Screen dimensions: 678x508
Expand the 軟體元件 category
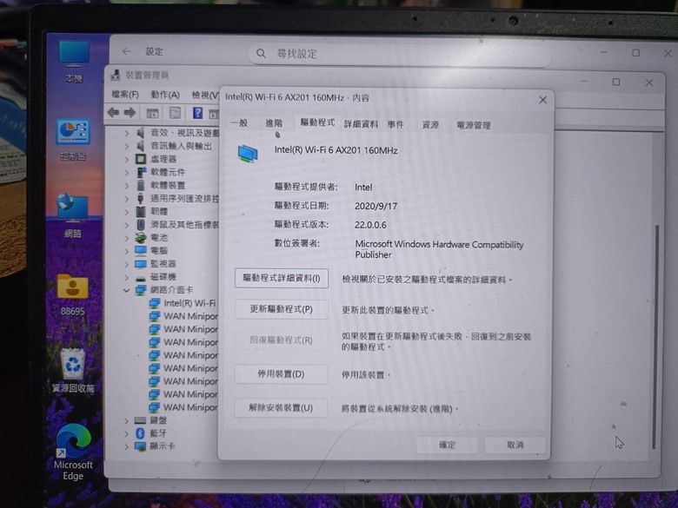[127, 172]
